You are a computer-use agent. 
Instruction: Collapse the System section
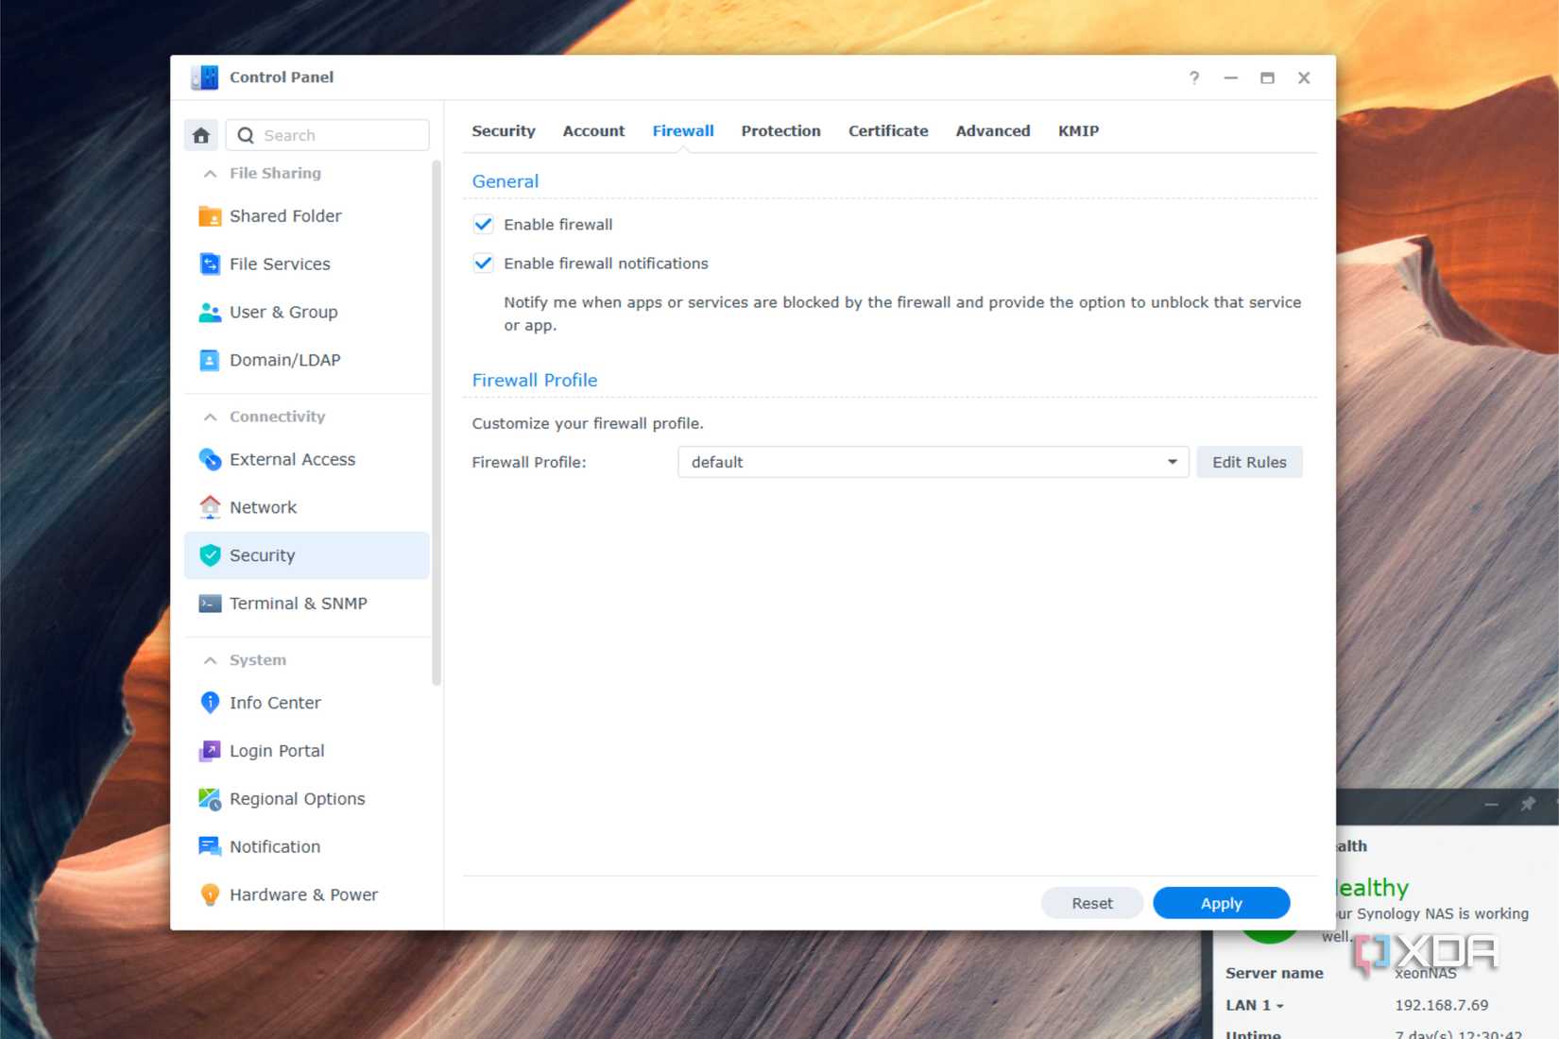point(210,660)
